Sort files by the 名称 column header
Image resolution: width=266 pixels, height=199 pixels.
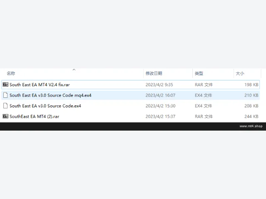click(x=11, y=73)
